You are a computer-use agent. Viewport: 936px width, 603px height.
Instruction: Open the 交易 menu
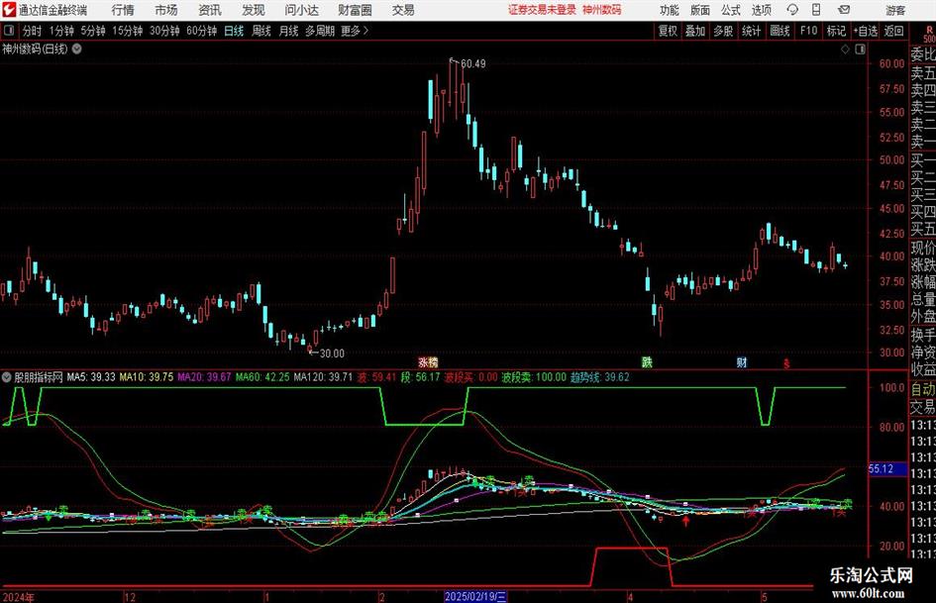pos(403,10)
